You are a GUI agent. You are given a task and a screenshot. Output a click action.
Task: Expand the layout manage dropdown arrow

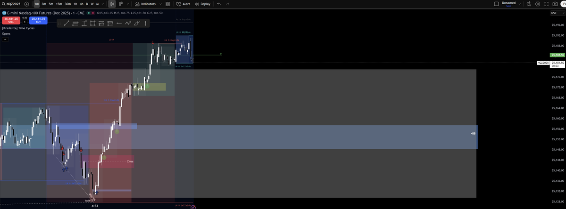[520, 4]
